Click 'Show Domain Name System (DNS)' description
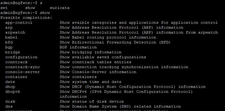This screenshot has height=111, width=225. (x=96, y=107)
